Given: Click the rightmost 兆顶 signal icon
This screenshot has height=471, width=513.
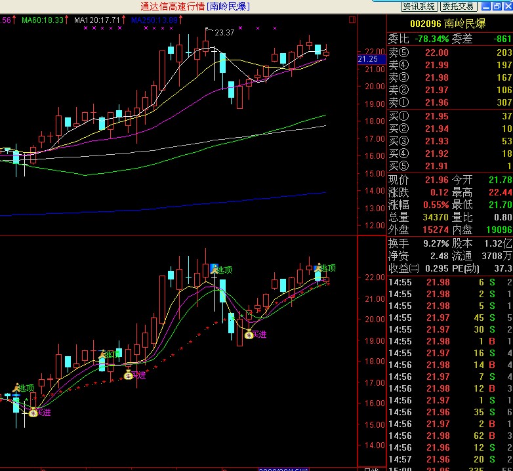Looking at the screenshot, I should 318,268.
